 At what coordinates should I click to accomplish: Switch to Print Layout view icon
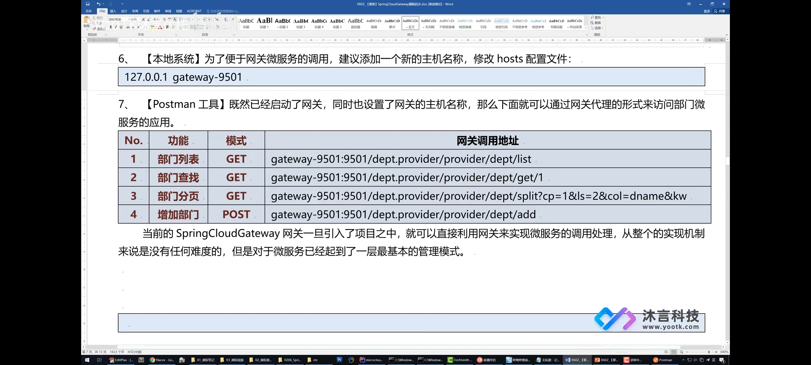[674, 352]
